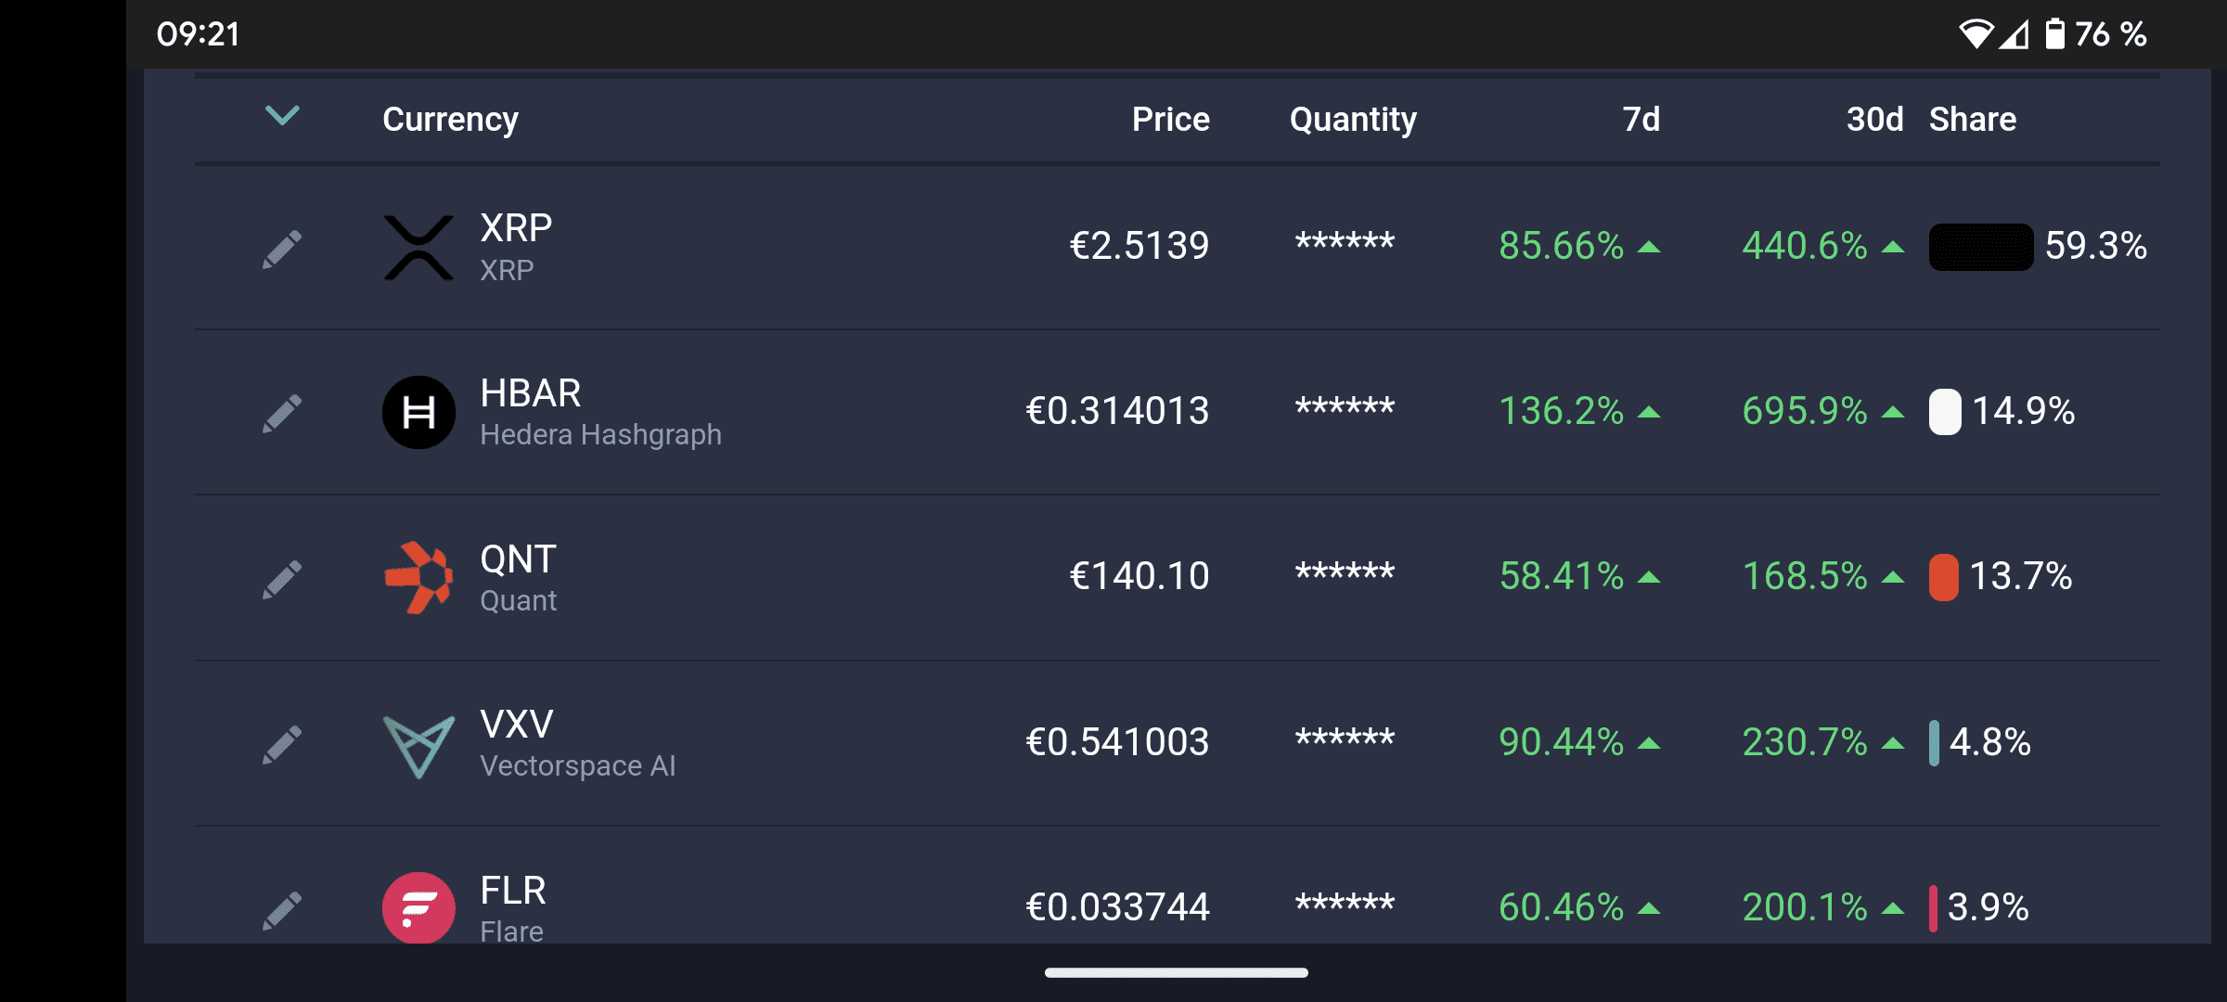Viewport: 2227px width, 1002px height.
Task: Tap the Flare coin logo
Action: tap(418, 907)
